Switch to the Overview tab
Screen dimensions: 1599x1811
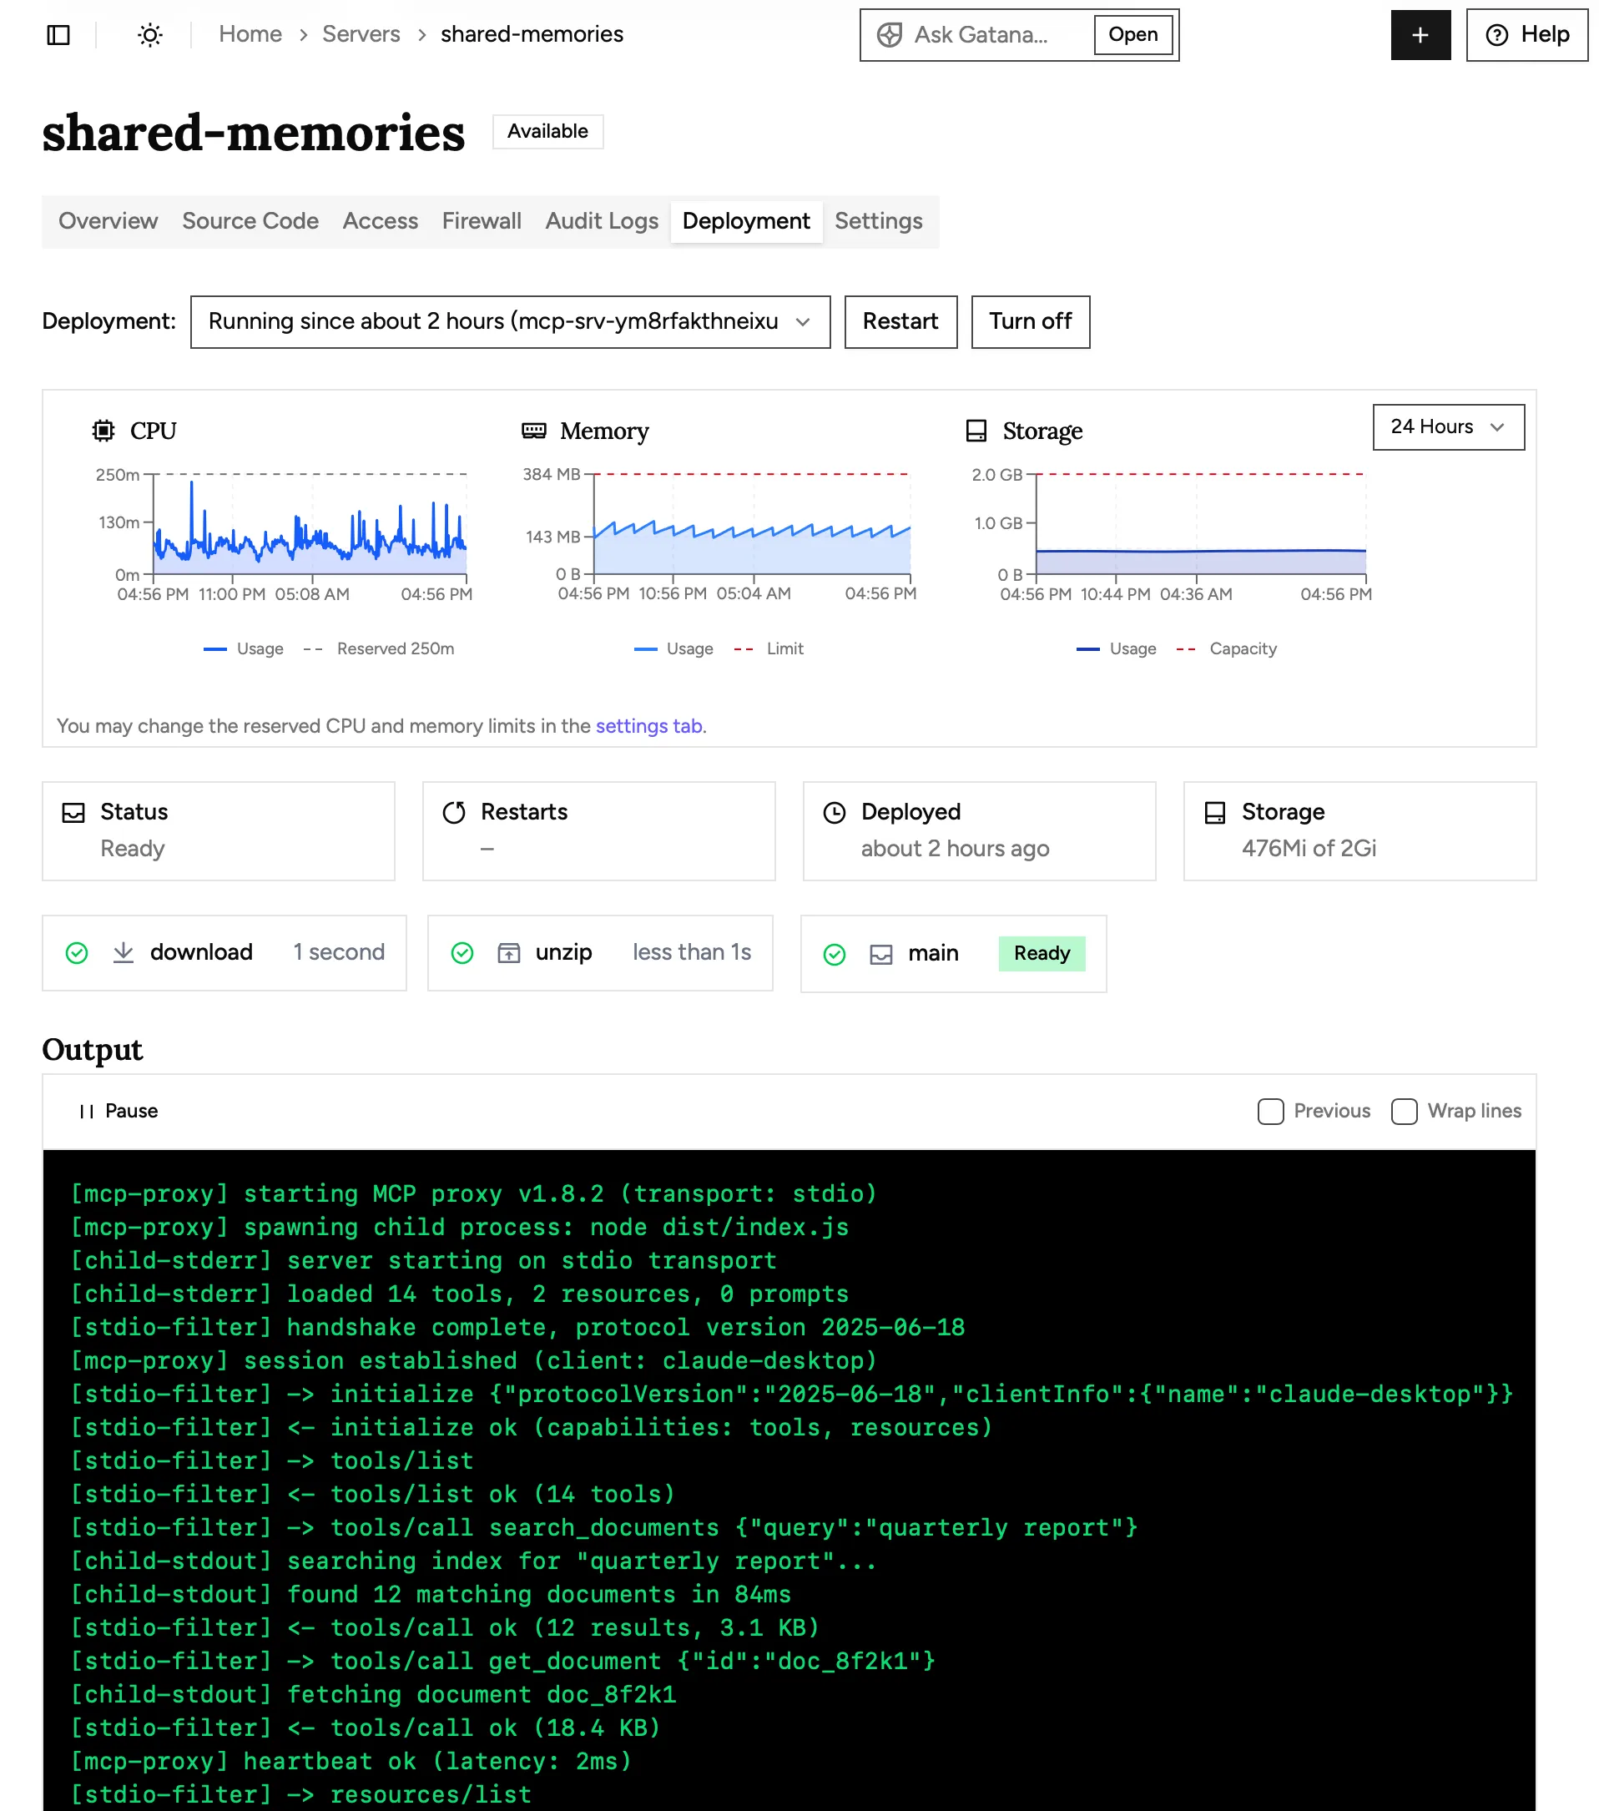(x=108, y=221)
